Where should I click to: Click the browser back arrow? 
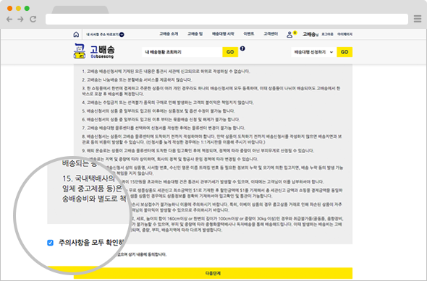[9, 19]
